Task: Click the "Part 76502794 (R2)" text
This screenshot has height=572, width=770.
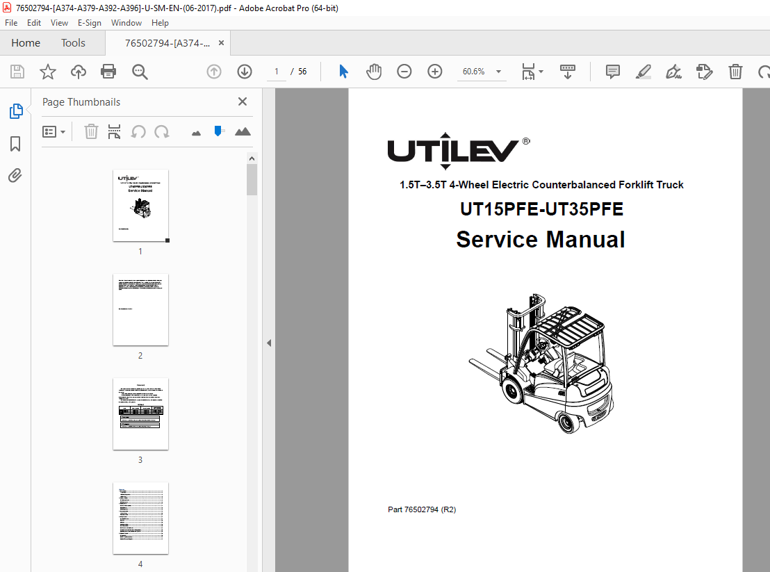Action: [422, 509]
